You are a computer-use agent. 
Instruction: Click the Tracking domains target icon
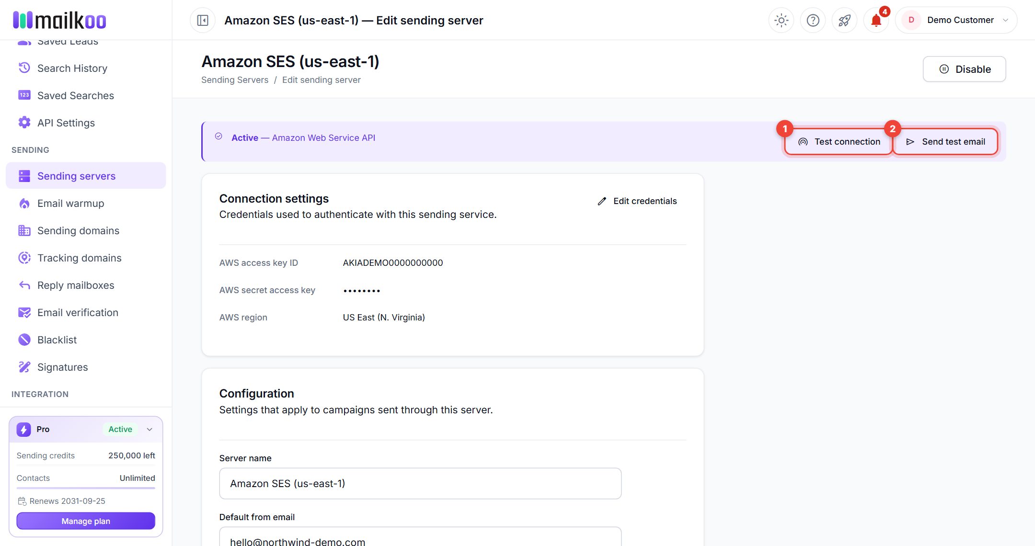tap(24, 258)
